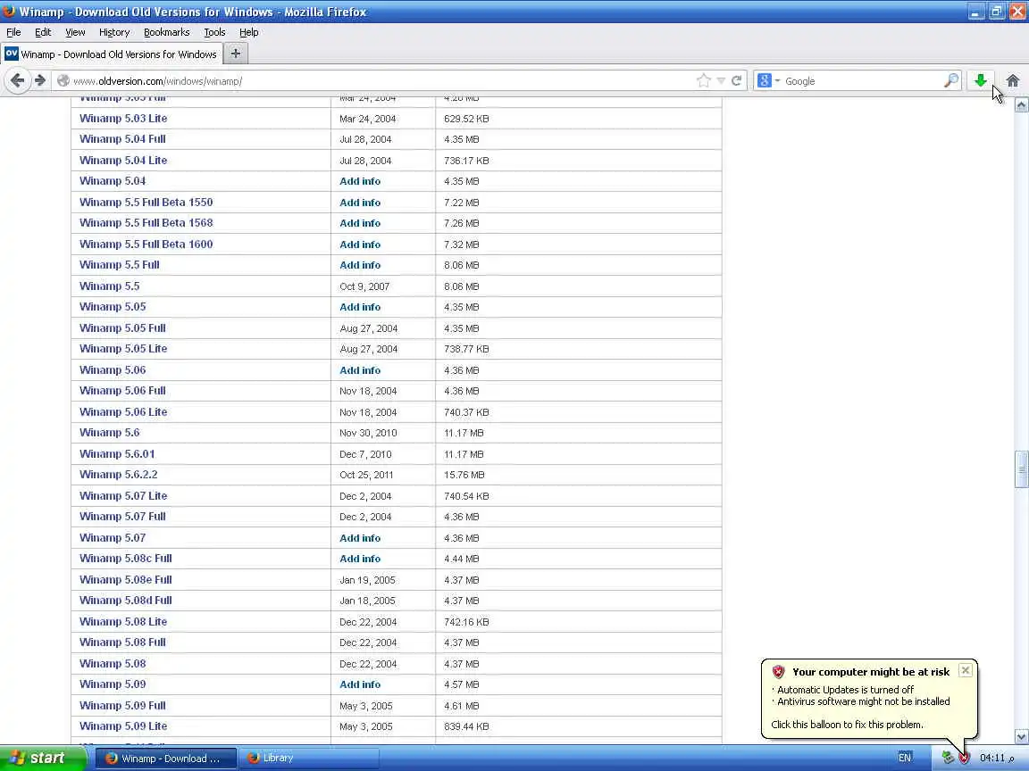Click the Safely Remove Hardware tray icon
This screenshot has width=1029, height=771.
coord(947,758)
